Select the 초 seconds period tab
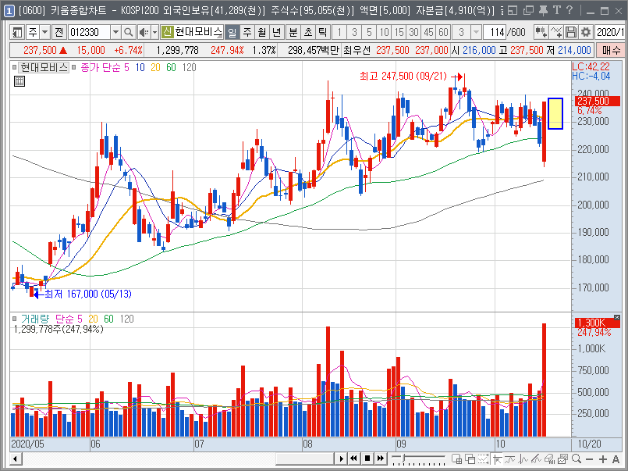628x471 pixels. (307, 32)
